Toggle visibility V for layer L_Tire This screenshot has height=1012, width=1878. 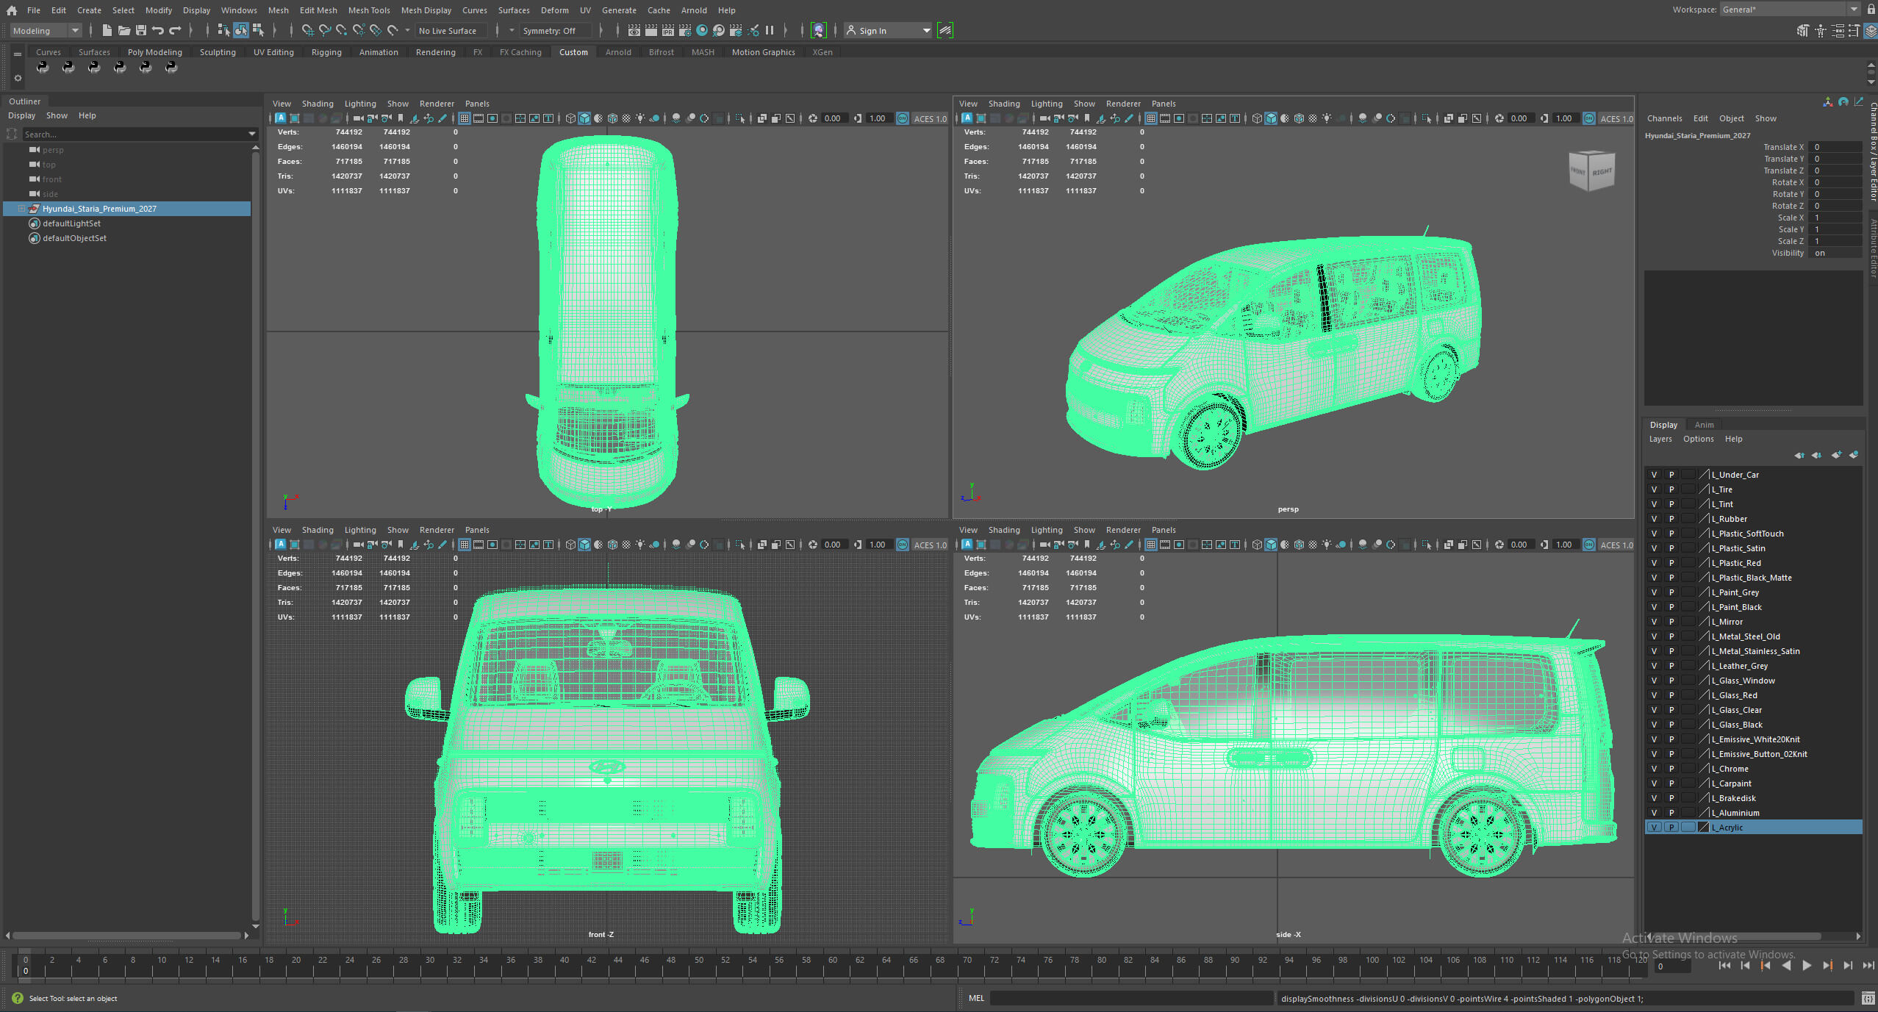click(1654, 489)
